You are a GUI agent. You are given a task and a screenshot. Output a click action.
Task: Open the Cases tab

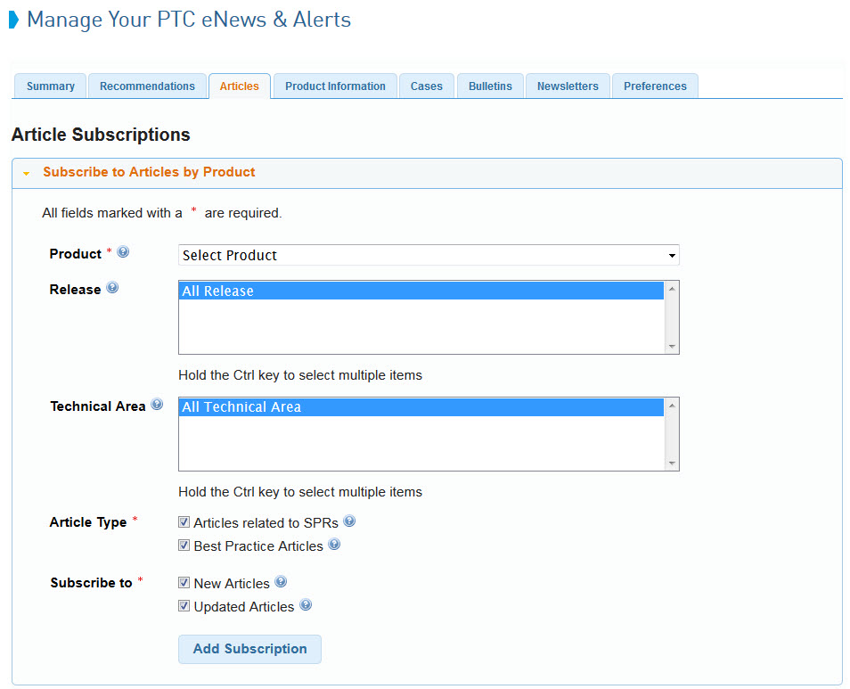(426, 86)
